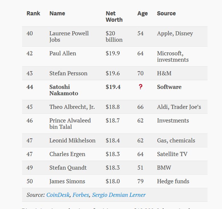Select the bold Software source cell
222x209 pixels.
[169, 87]
